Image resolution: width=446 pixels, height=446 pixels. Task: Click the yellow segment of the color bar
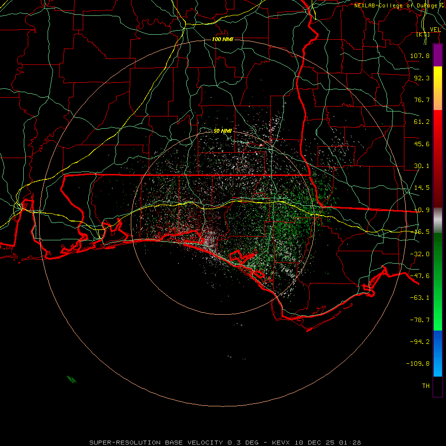pos(438,88)
